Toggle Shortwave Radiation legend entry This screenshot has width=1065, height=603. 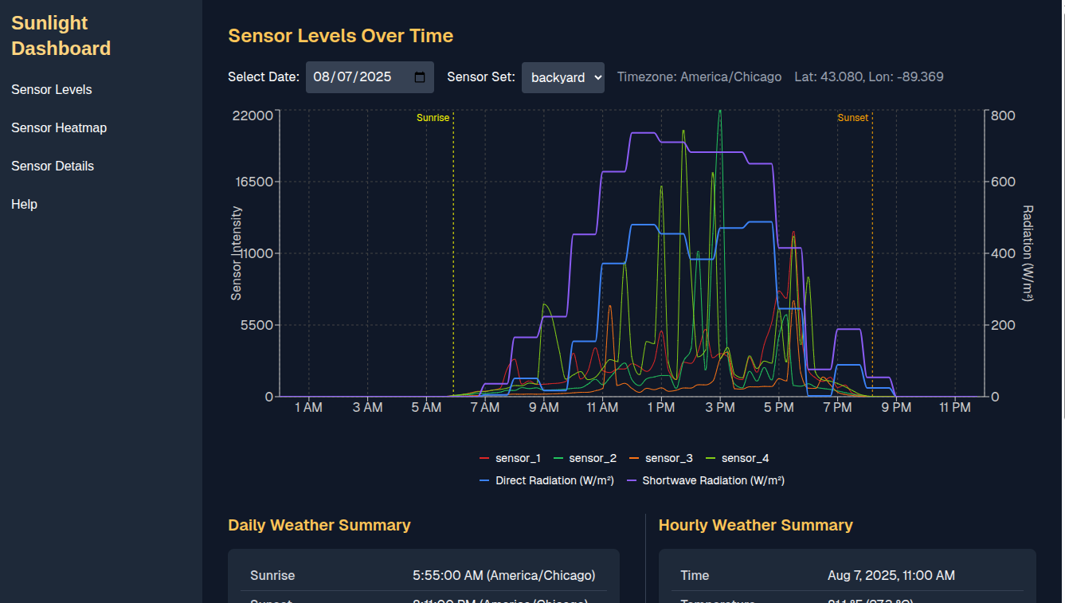coord(705,481)
